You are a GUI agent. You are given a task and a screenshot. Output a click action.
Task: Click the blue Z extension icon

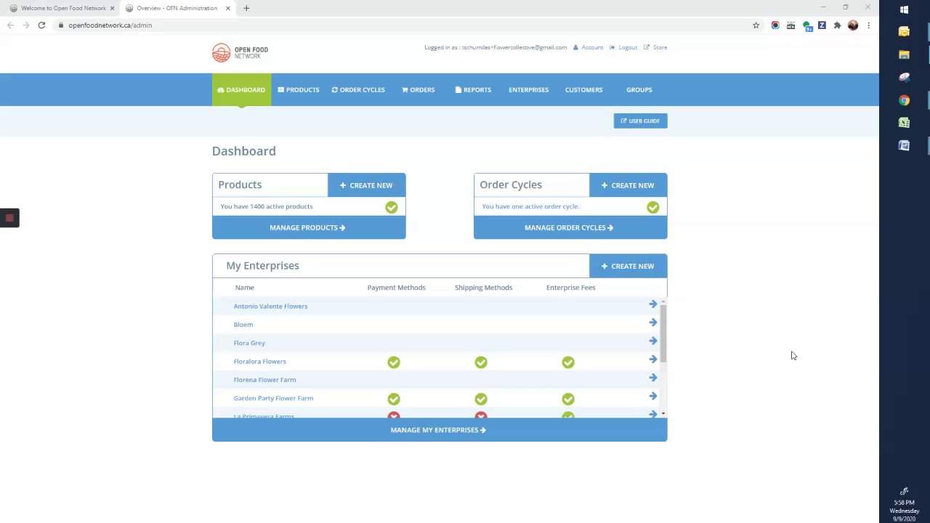pyautogui.click(x=822, y=25)
